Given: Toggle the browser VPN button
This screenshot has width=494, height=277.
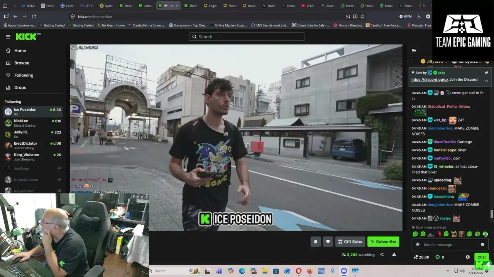Looking at the screenshot, I should [x=405, y=17].
